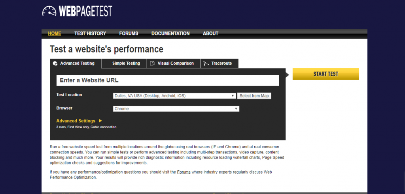405x194 pixels.
Task: Click the Browser label
Action: click(64, 108)
